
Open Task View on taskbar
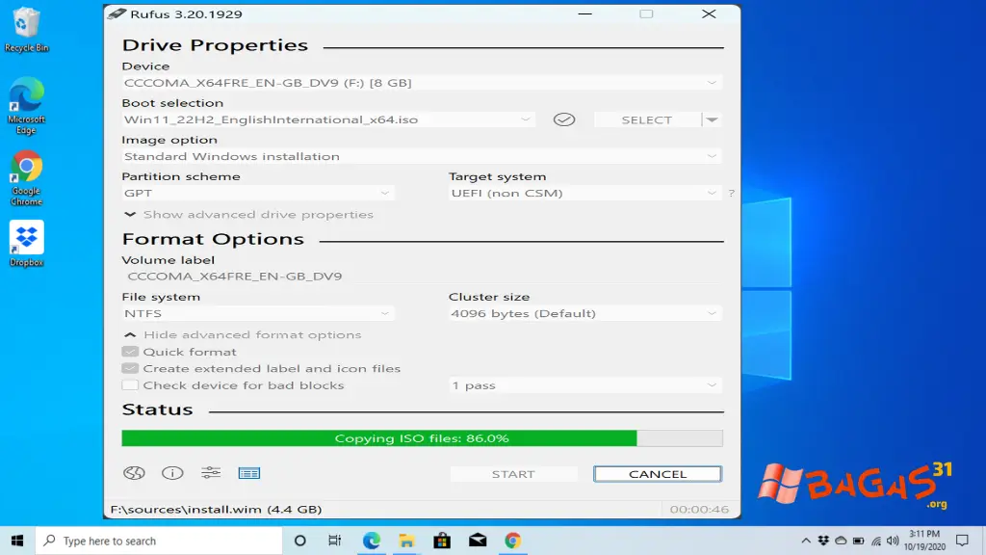click(x=334, y=541)
